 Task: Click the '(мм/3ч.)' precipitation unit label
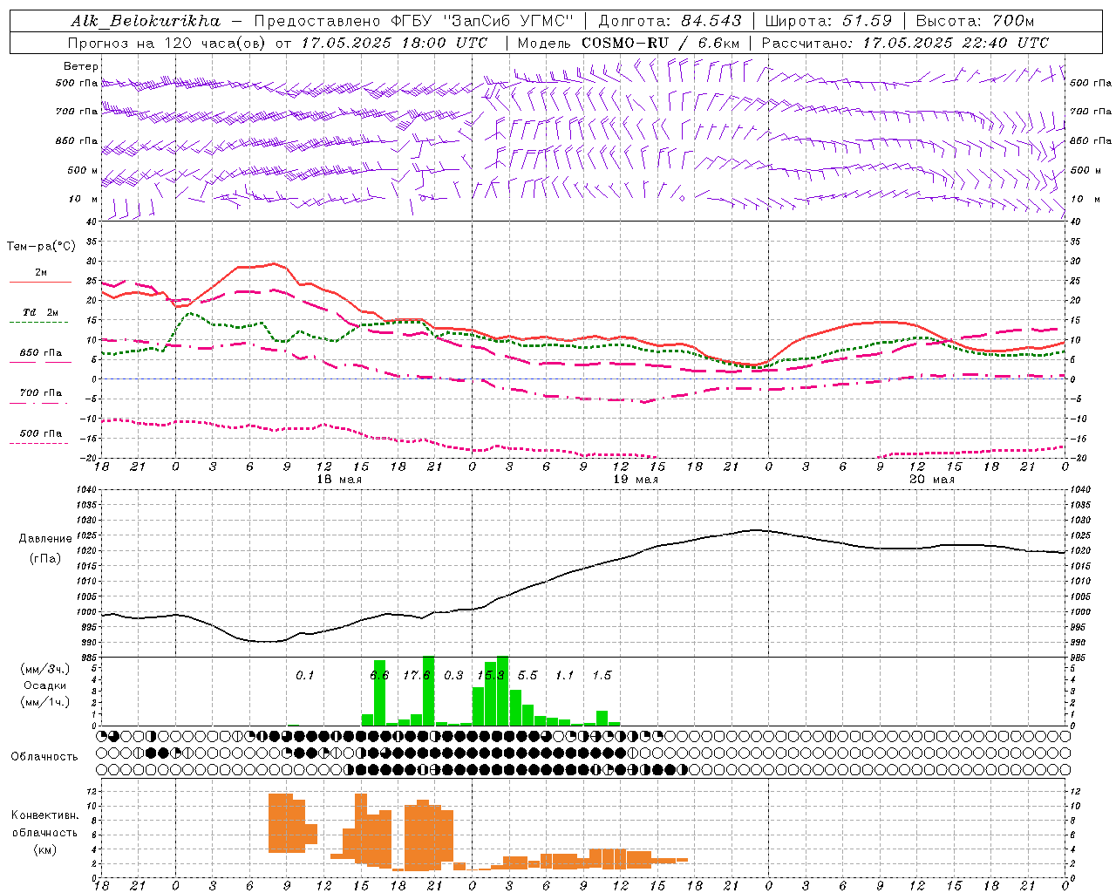(44, 669)
